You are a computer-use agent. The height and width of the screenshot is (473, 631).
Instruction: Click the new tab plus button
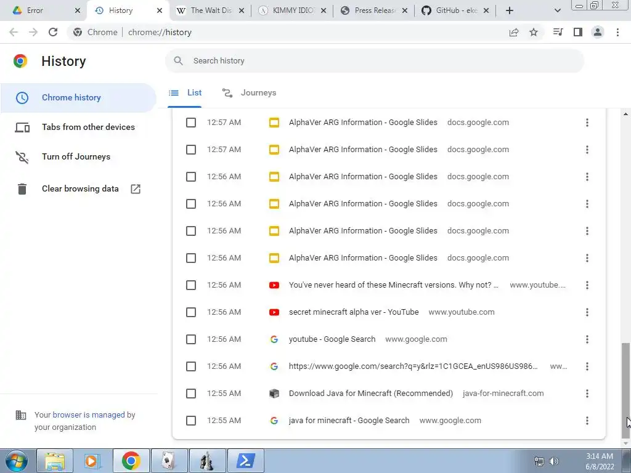point(510,10)
